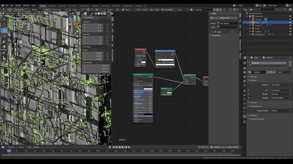
Task: Jump to the start of the timeline
Action: click(x=114, y=147)
